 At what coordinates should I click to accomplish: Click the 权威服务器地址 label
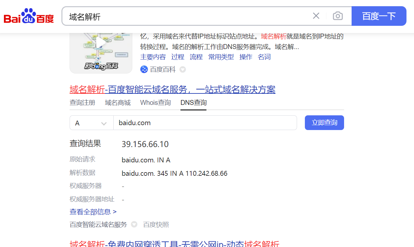92,199
